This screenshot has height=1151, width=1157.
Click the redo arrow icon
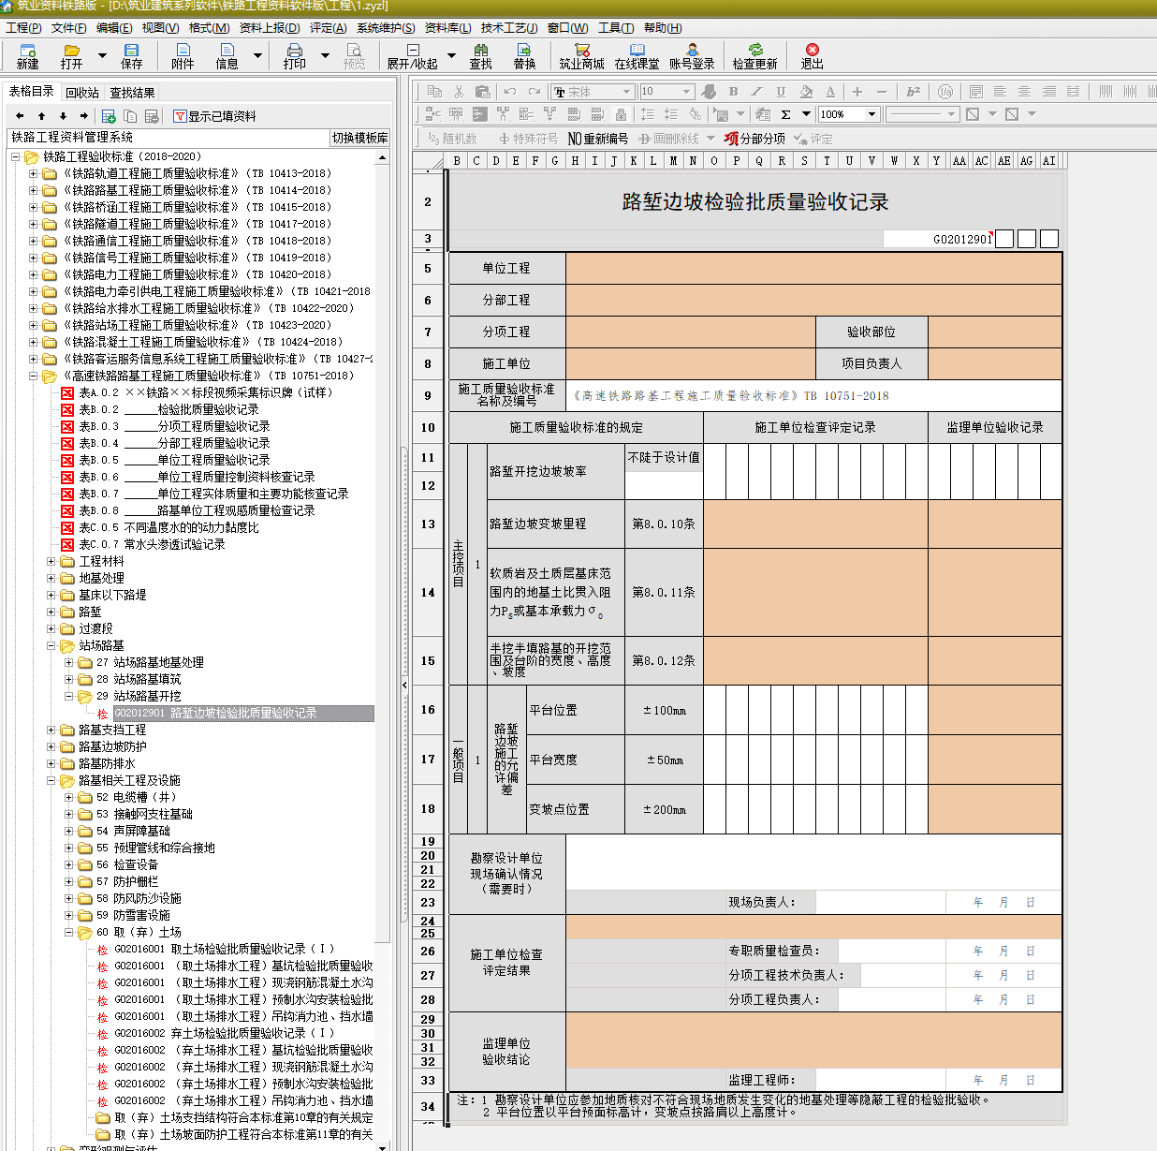pos(535,92)
